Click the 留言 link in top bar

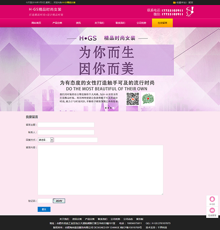[191, 2]
